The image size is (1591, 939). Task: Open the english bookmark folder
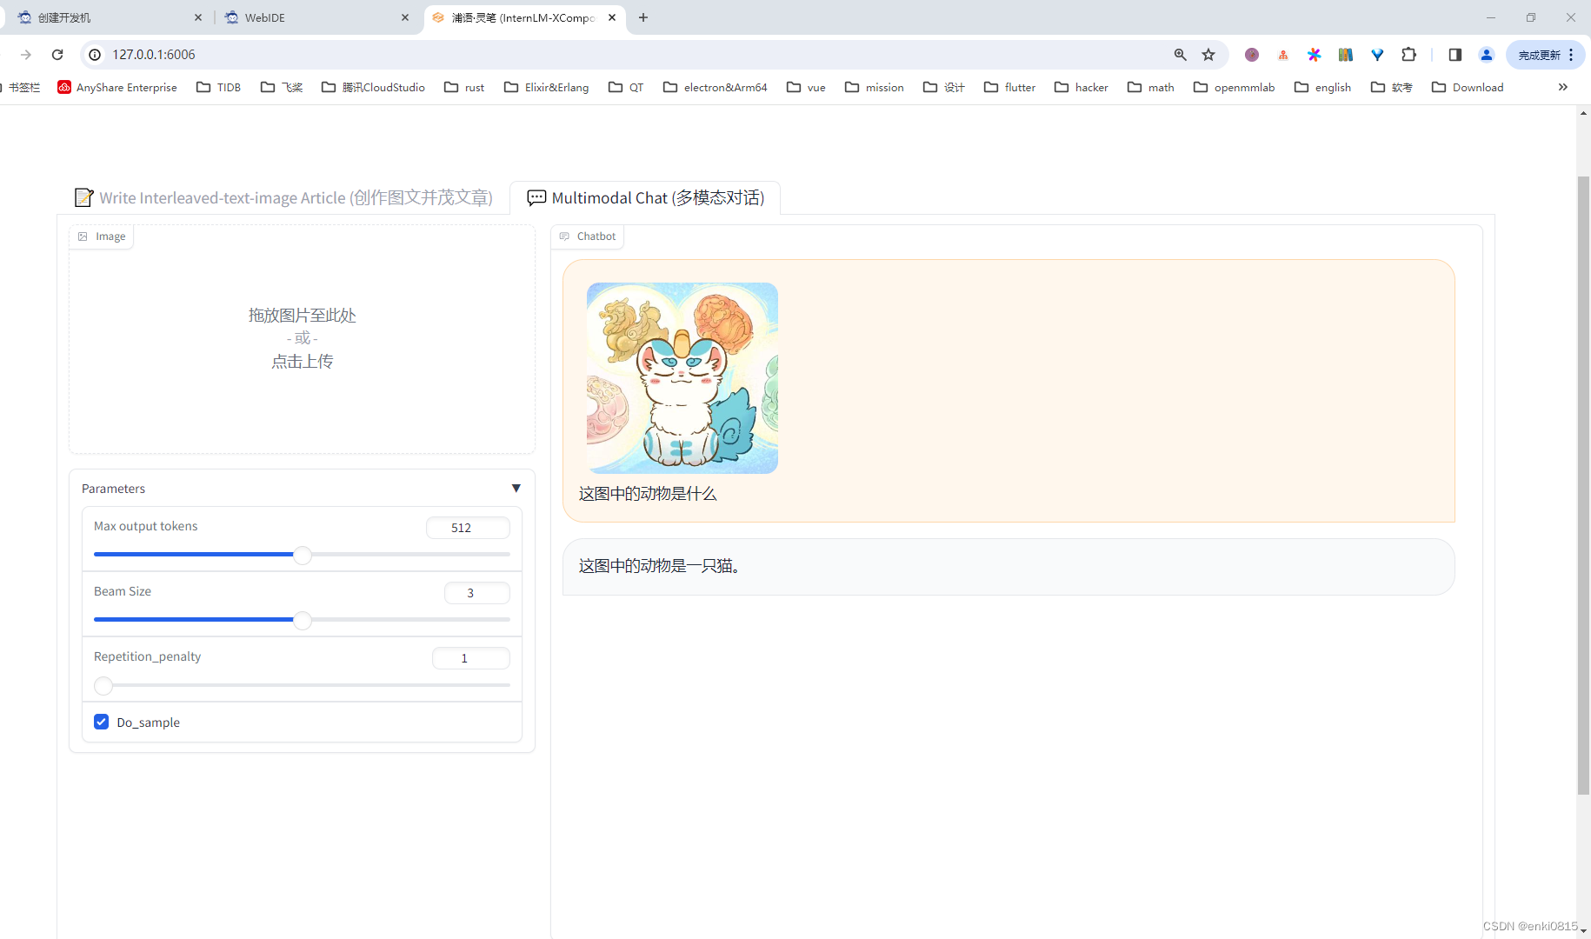coord(1323,87)
